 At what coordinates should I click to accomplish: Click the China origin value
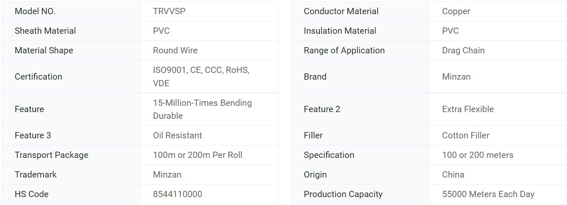click(453, 175)
